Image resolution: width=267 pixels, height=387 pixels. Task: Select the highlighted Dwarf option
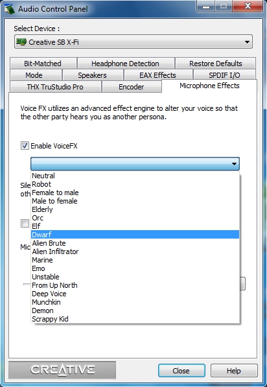coord(135,235)
